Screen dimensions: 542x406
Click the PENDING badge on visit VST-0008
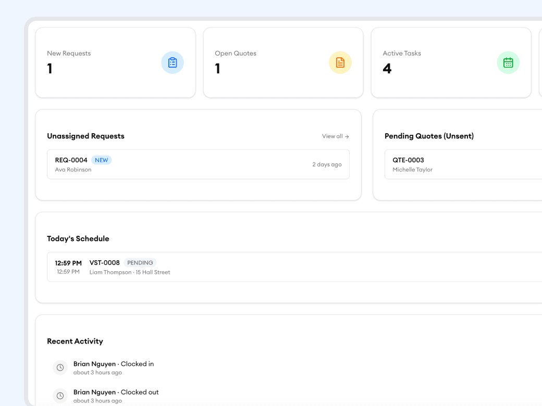pos(140,262)
